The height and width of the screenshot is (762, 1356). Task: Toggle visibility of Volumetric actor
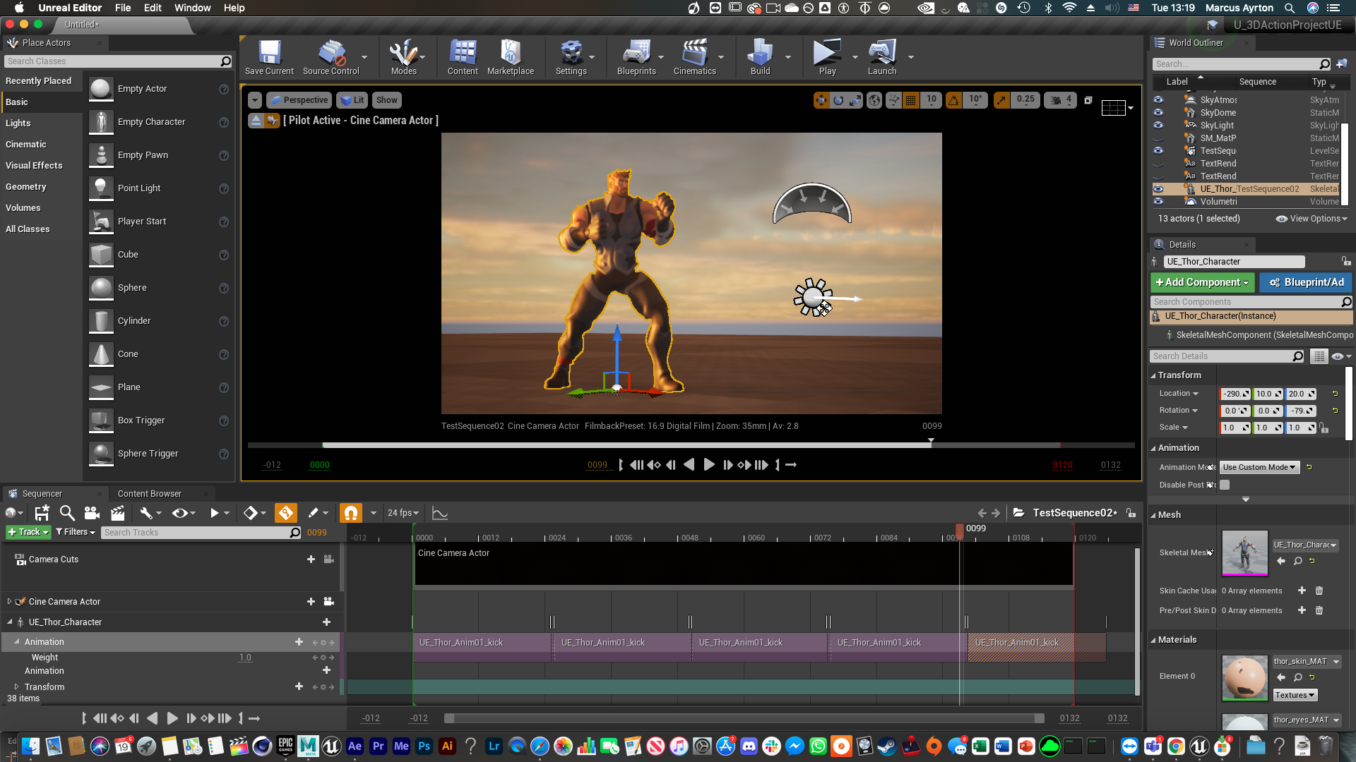(x=1158, y=201)
